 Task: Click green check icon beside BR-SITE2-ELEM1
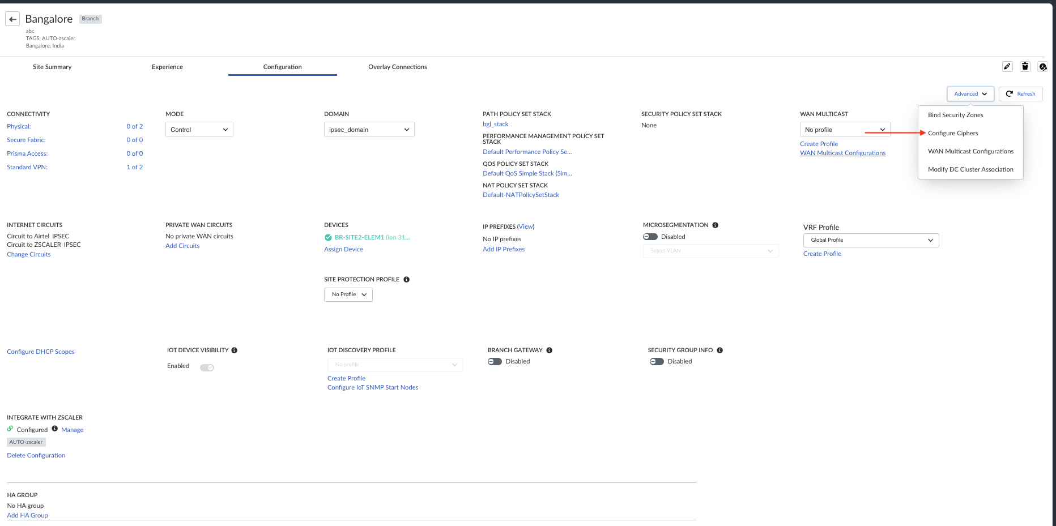[328, 238]
